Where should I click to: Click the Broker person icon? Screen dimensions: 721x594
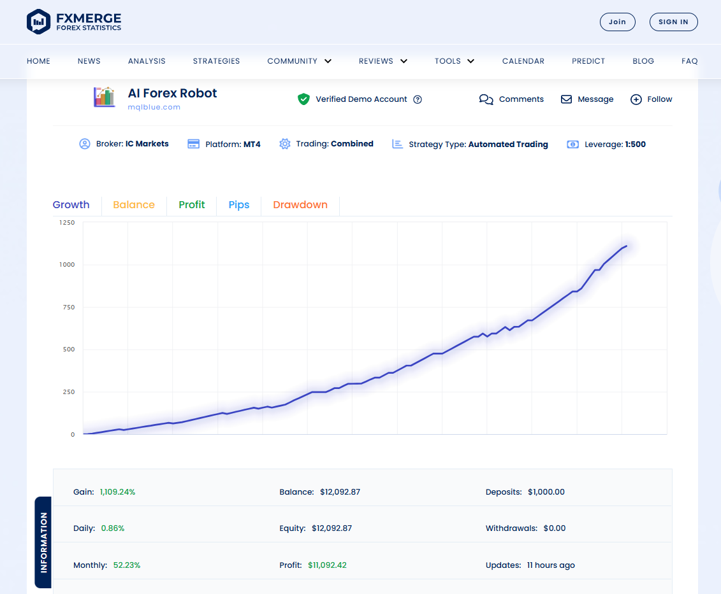click(84, 144)
